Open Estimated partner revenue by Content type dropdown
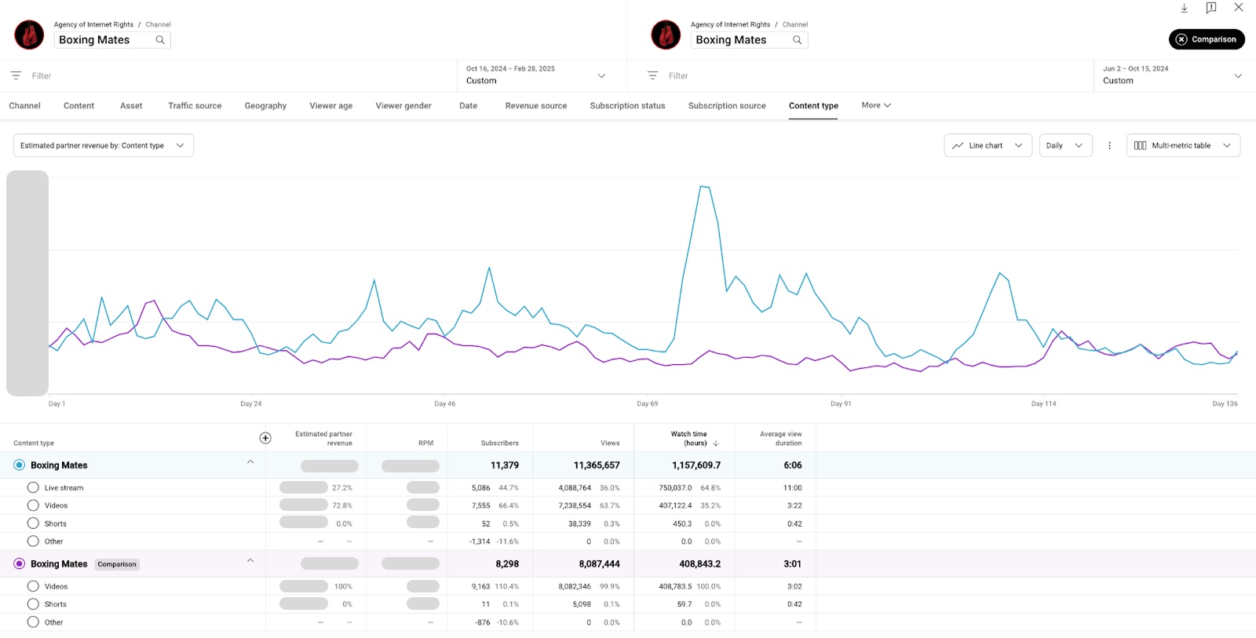 [x=104, y=145]
